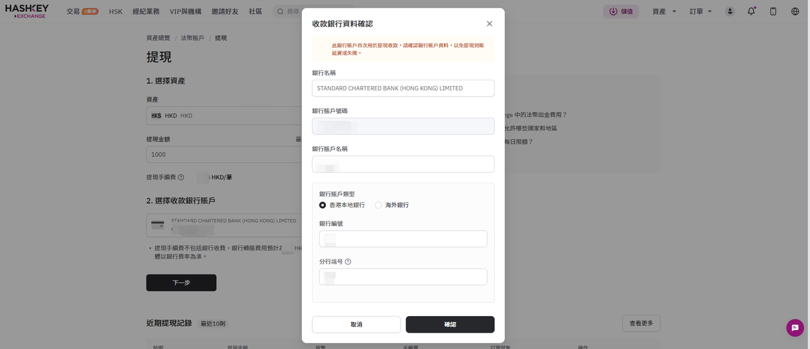Go to 資產總覽 breadcrumb
The image size is (810, 349).
tap(158, 38)
